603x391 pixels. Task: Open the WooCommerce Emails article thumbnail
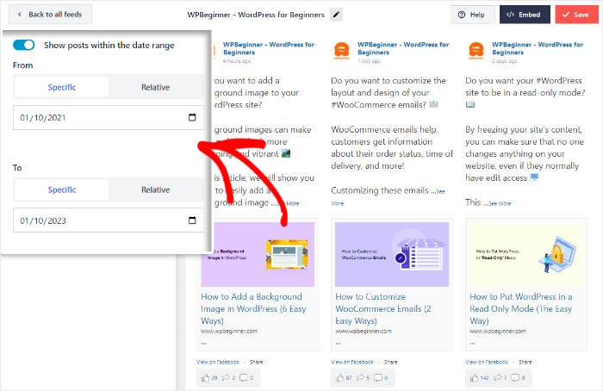click(392, 254)
